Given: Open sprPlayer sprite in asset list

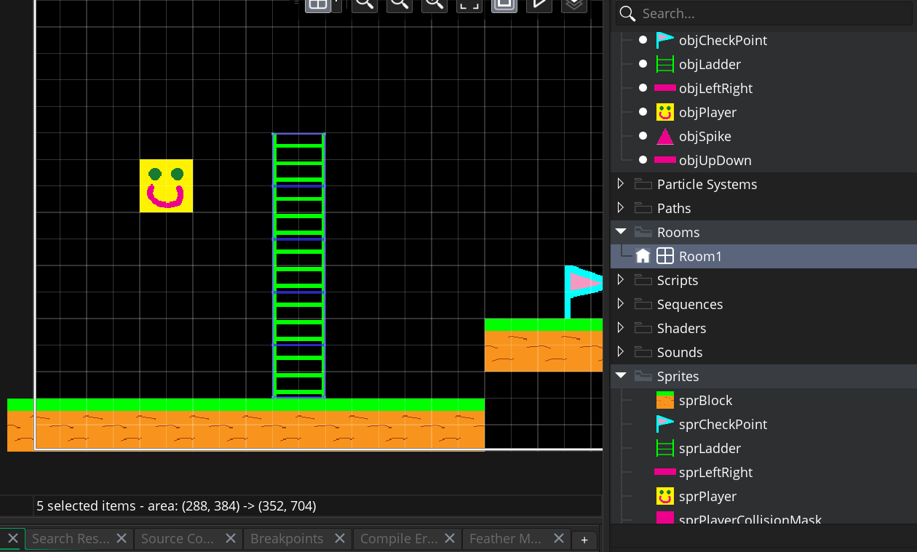Looking at the screenshot, I should (707, 497).
